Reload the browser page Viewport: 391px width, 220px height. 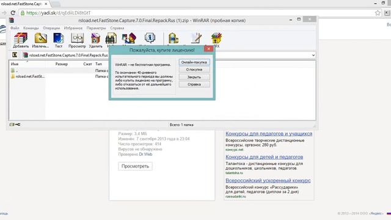13,13
